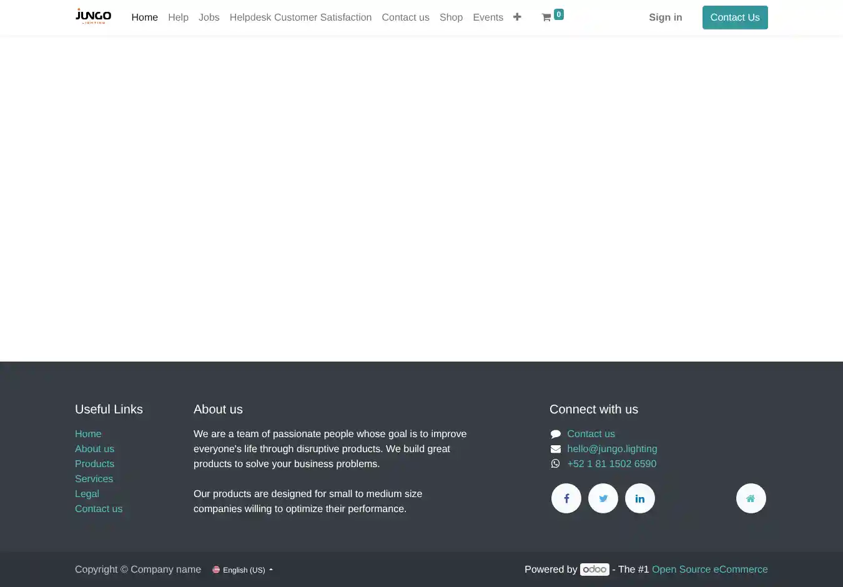Viewport: 843px width, 587px height.
Task: Open the Shop menu item
Action: (451, 17)
